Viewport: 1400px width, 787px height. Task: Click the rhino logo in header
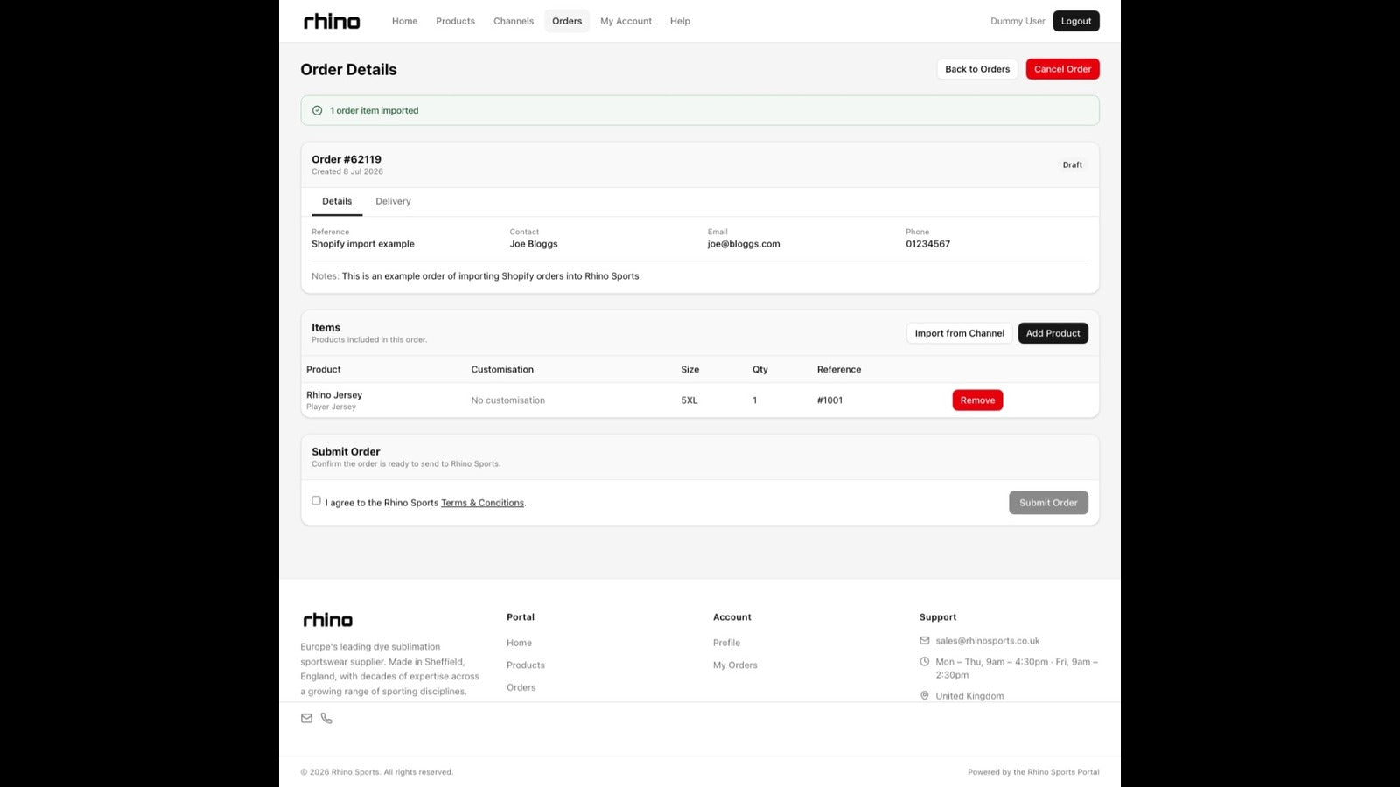[x=332, y=21]
